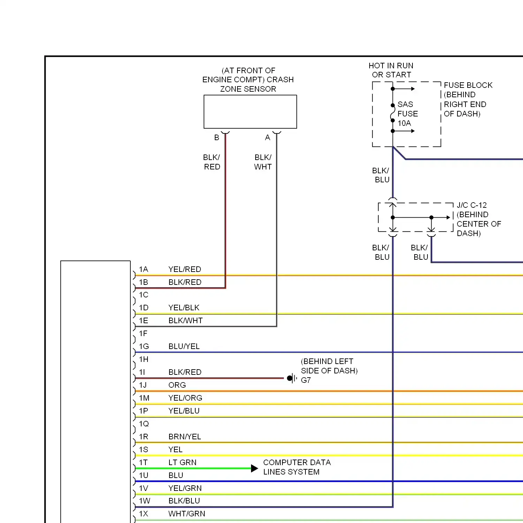This screenshot has width=523, height=523.
Task: Click the 1X terminal label
Action: click(x=144, y=514)
